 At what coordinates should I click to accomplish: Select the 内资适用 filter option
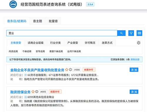point(13,51)
